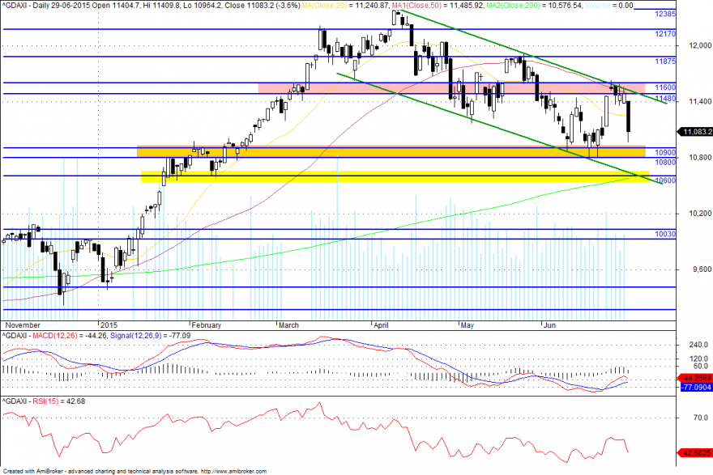The height and width of the screenshot is (475, 713).
Task: Click the 70.0 RSI axis value
Action: tap(700, 418)
